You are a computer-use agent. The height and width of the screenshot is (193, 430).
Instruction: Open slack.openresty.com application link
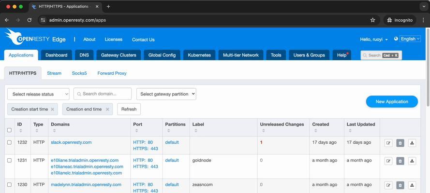71,142
